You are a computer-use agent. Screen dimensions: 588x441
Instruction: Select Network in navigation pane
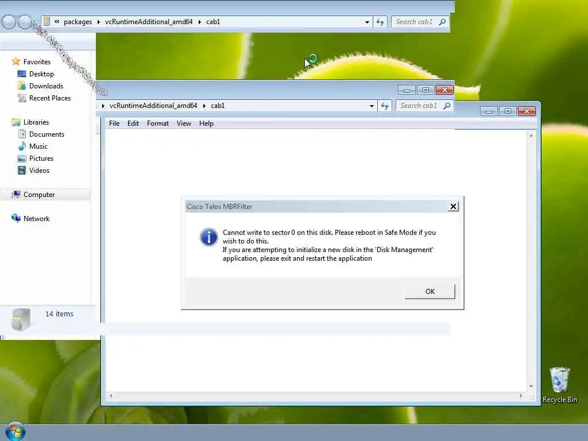36,219
